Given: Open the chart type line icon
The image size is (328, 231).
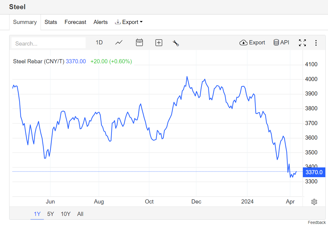Looking at the screenshot, I should pyautogui.click(x=119, y=43).
